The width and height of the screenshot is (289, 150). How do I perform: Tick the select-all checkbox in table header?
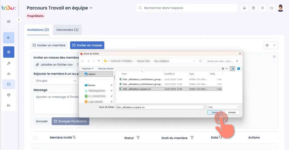tap(35, 138)
